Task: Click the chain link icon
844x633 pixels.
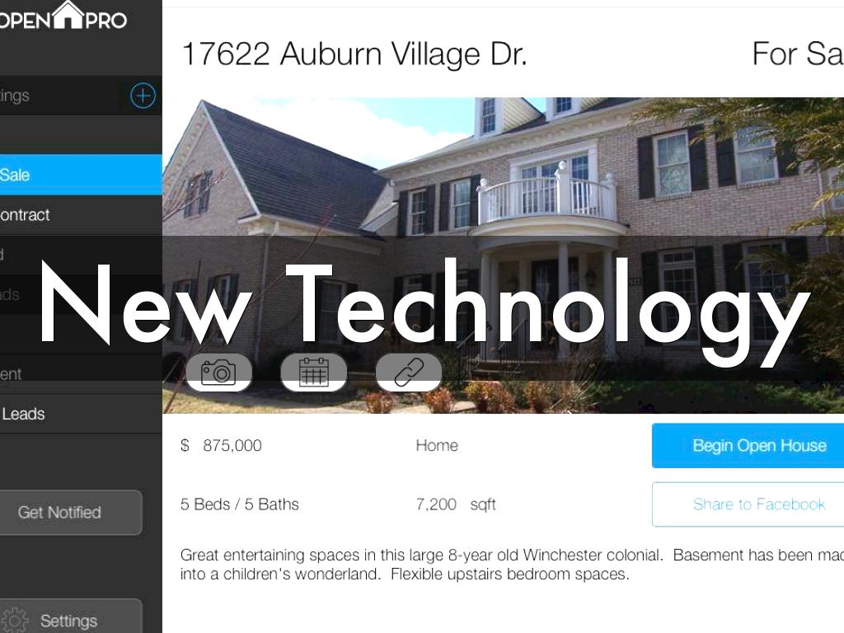Action: coord(409,372)
